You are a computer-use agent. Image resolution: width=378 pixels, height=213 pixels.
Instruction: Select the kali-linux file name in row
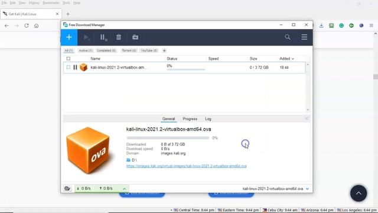point(118,67)
